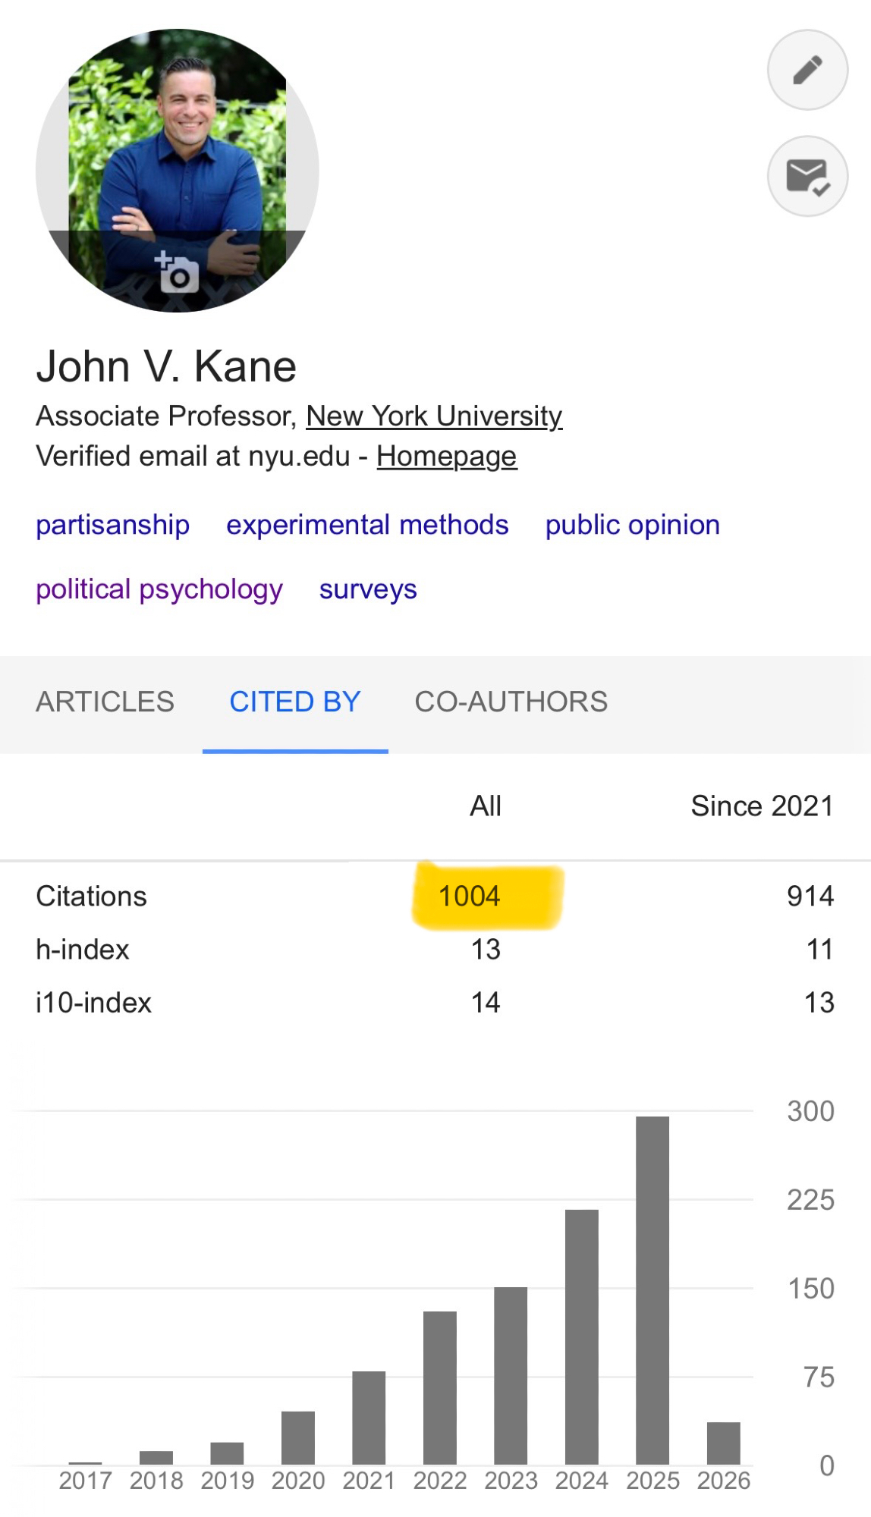Select the 2022 bar in chart

pyautogui.click(x=440, y=1387)
